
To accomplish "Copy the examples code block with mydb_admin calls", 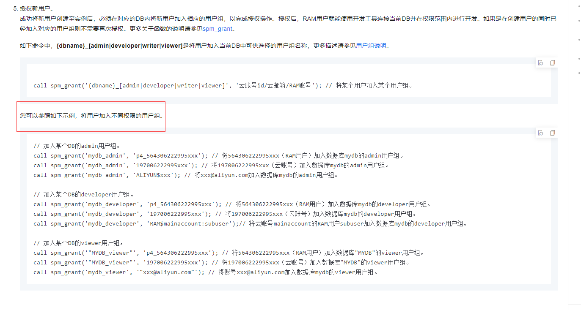I will (x=552, y=133).
